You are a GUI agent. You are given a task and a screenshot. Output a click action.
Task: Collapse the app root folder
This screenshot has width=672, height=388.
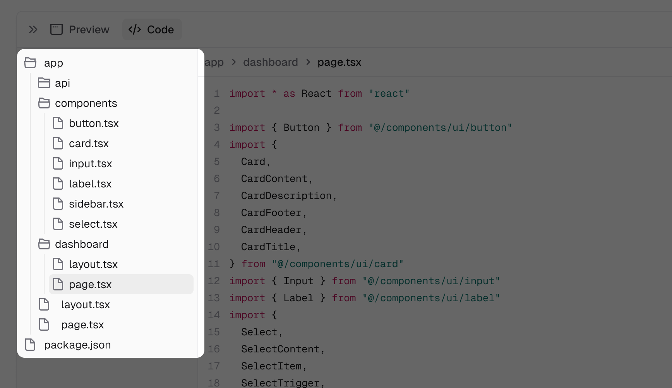coord(53,63)
